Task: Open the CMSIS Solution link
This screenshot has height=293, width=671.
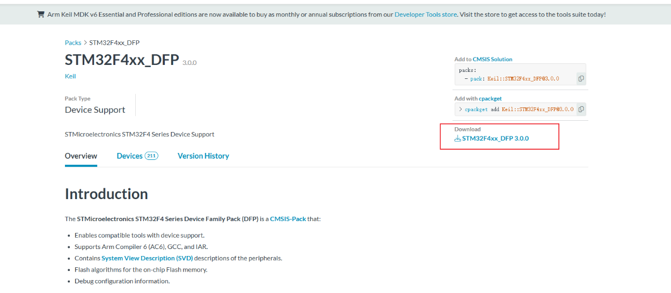Action: point(492,60)
